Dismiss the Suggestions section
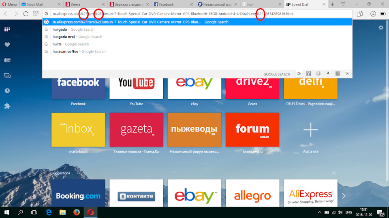Image resolution: width=389 pixels, height=218 pixels. pos(334,173)
